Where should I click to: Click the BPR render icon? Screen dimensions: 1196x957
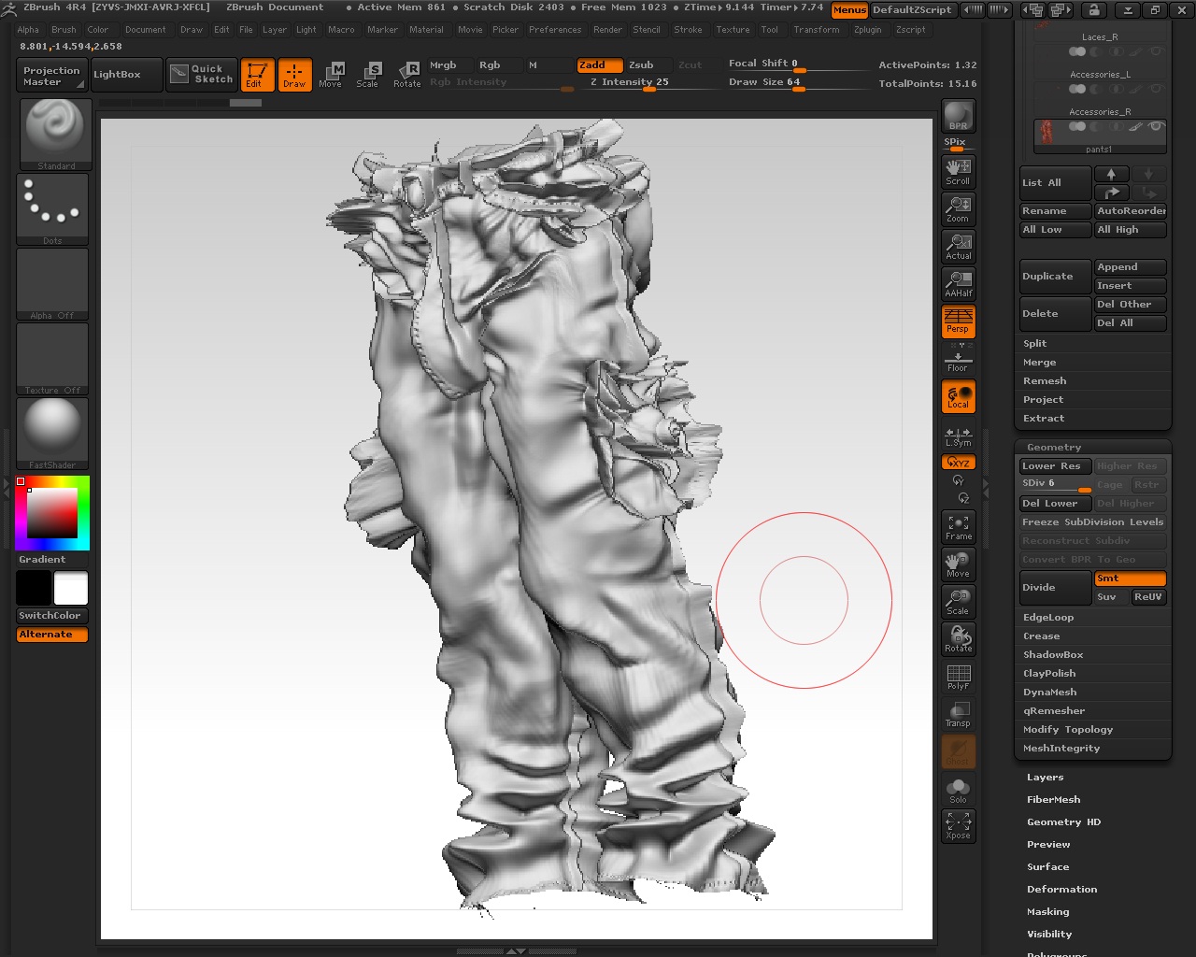coord(958,116)
